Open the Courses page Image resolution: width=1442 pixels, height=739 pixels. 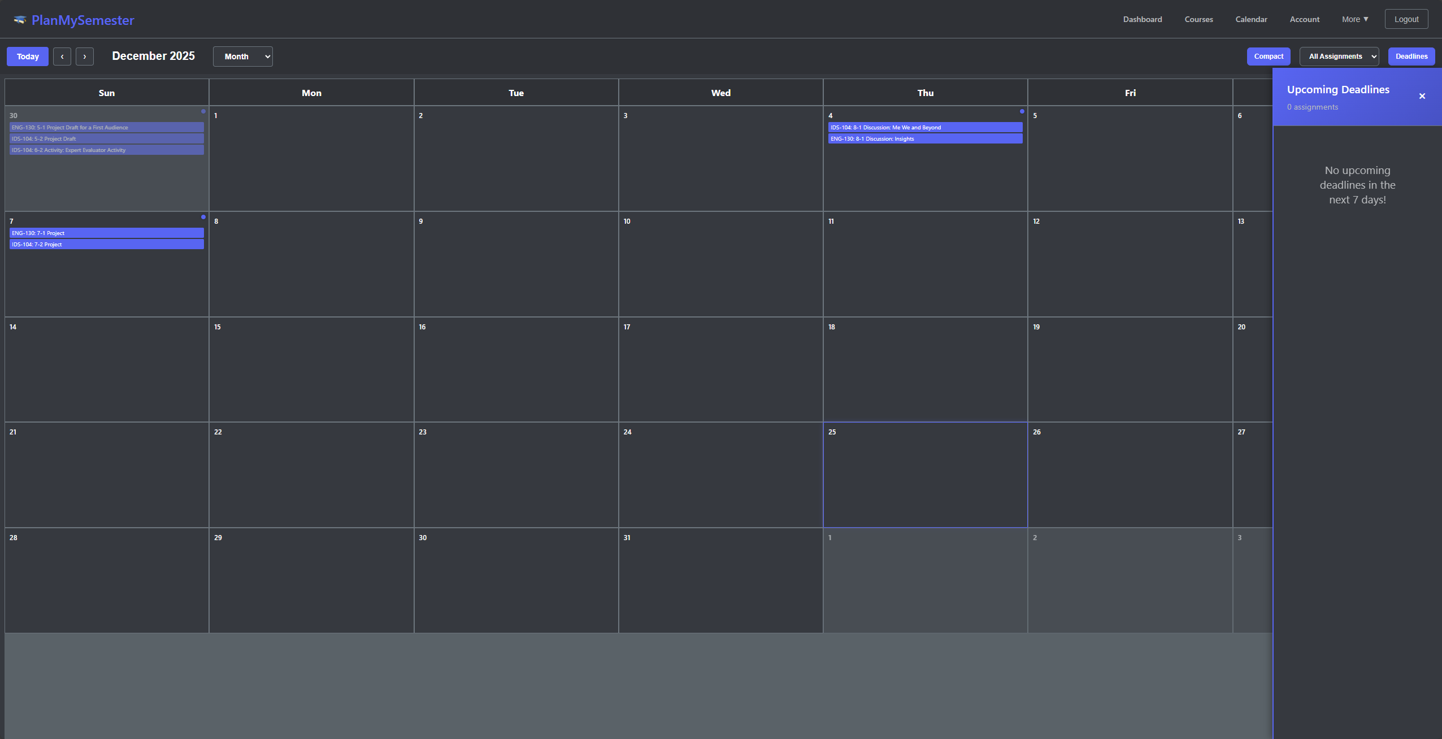coord(1199,19)
